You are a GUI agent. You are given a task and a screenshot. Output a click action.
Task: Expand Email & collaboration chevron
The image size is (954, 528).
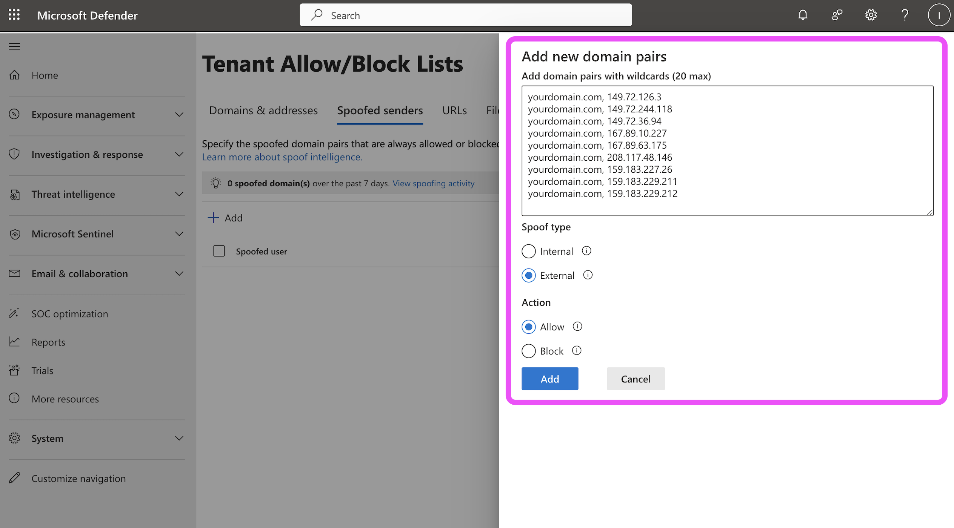point(179,273)
